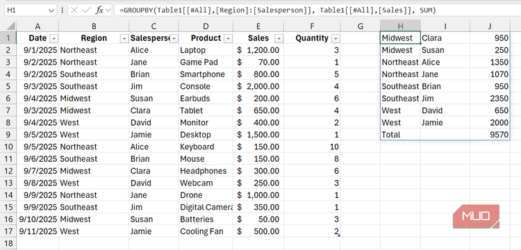This screenshot has height=250, width=521.
Task: Select row 1 header
Action: coord(8,38)
